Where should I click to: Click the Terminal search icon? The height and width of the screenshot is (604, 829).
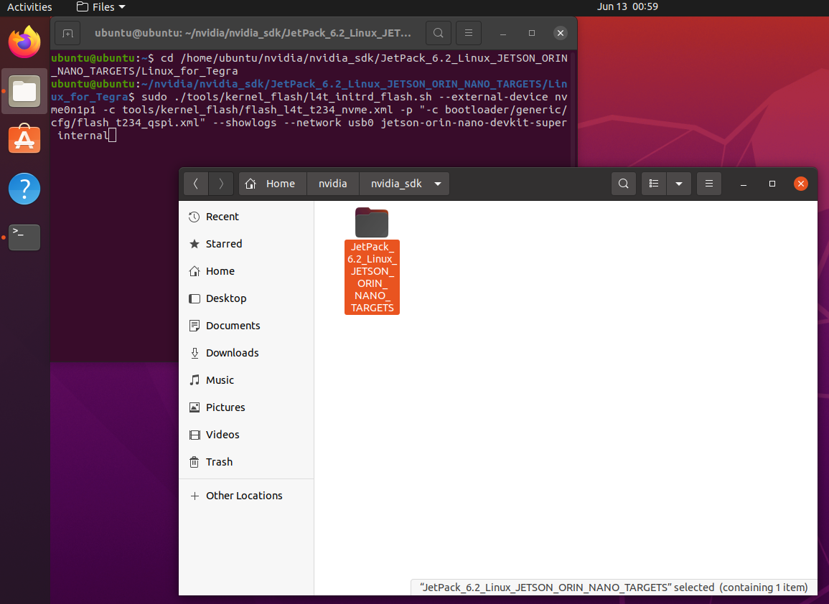439,33
